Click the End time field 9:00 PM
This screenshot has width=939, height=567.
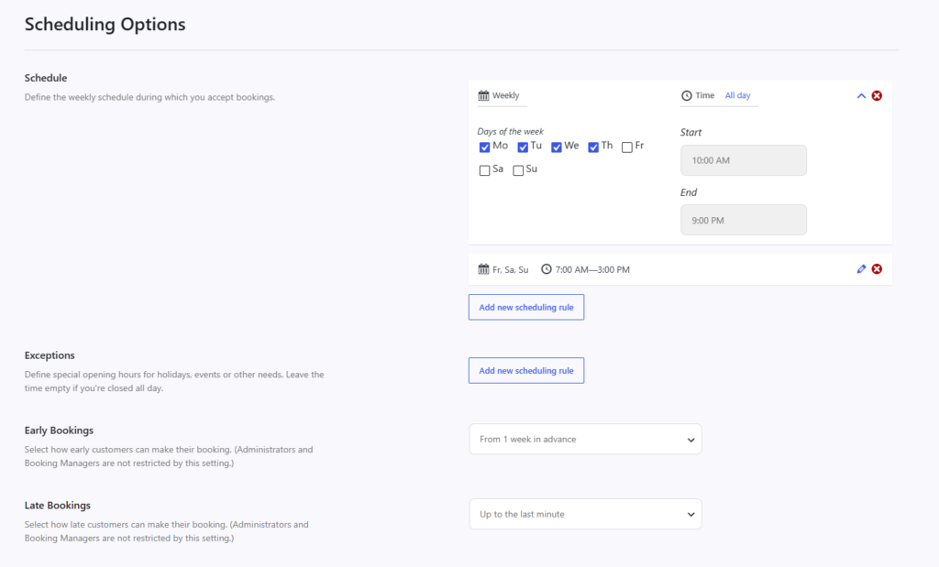pyautogui.click(x=743, y=220)
